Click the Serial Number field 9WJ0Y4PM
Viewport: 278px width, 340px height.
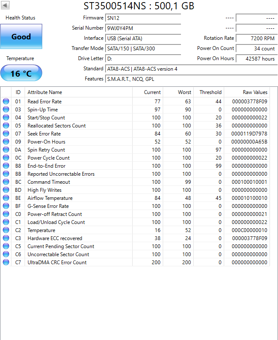[143, 28]
